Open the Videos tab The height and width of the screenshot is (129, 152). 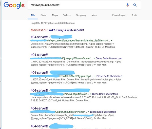tap(67, 15)
